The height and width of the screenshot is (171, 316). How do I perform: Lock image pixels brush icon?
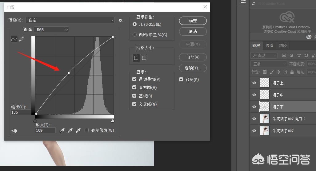click(x=271, y=72)
